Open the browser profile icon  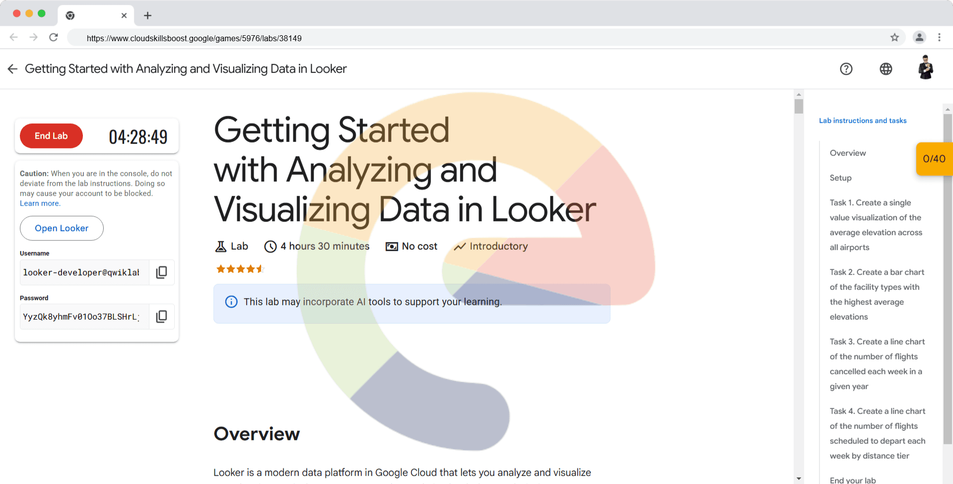click(919, 37)
